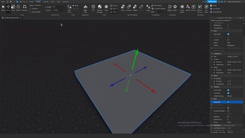Viewport: 245px width, 138px height.
Task: Toggle Rotate snap checkbox
Action: coord(46,7)
